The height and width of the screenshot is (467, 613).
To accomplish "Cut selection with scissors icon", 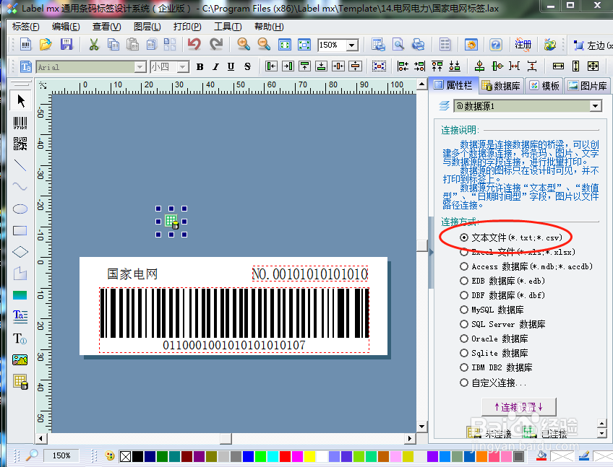I will point(94,44).
